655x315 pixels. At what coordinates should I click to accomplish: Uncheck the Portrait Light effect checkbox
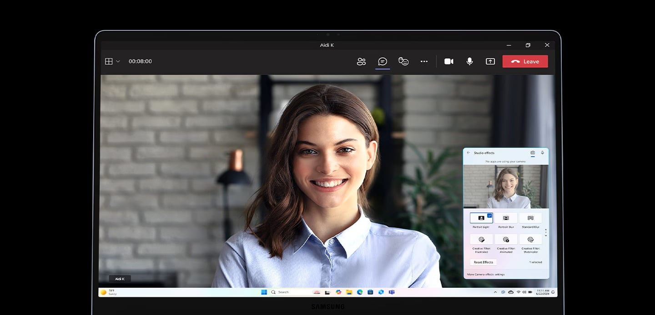tap(489, 216)
